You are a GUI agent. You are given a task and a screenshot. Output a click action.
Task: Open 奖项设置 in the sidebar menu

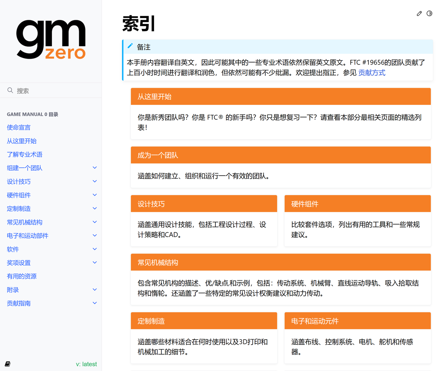pyautogui.click(x=19, y=263)
